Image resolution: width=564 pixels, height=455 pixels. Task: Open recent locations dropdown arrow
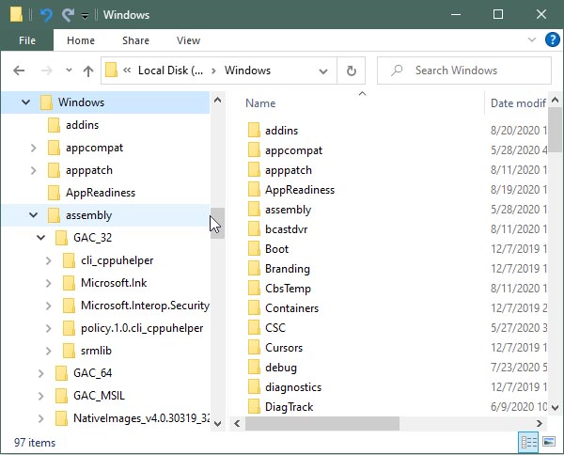pyautogui.click(x=69, y=71)
